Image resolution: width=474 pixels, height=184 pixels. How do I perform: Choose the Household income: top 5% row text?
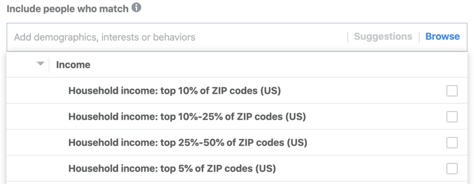point(172,169)
